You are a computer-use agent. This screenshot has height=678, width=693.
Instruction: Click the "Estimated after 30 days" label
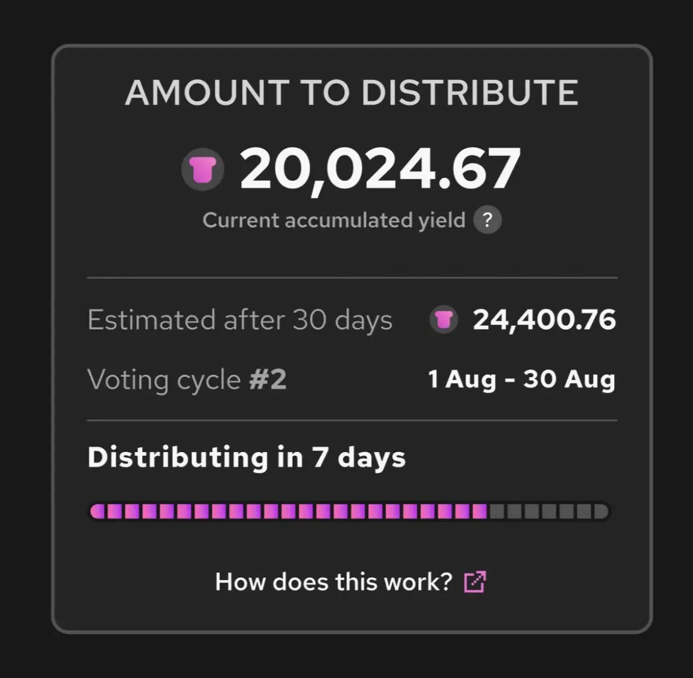tap(240, 320)
